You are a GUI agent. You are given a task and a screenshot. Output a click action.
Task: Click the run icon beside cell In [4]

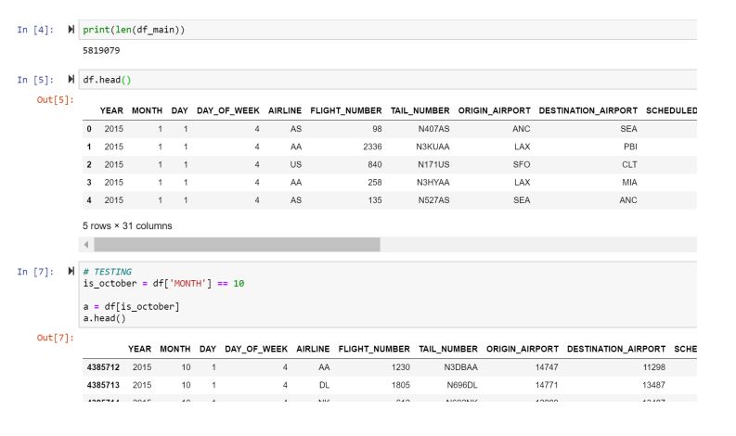coord(71,31)
